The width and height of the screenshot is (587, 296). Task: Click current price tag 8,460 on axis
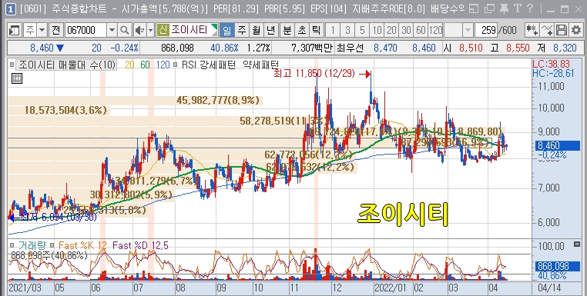point(558,145)
